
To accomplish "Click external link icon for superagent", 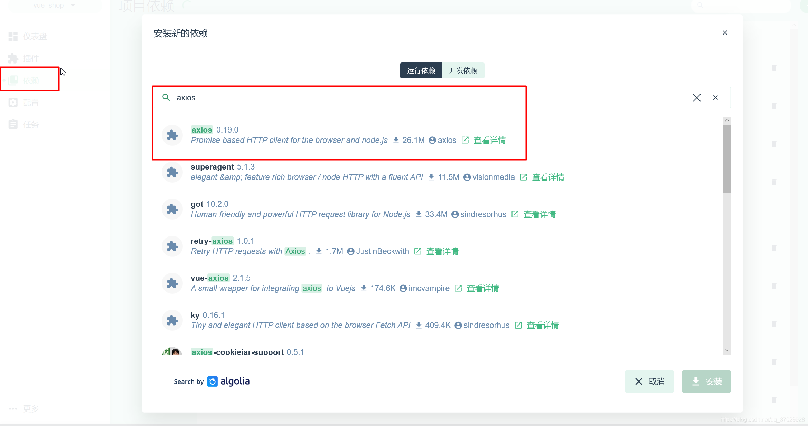I will pyautogui.click(x=524, y=177).
